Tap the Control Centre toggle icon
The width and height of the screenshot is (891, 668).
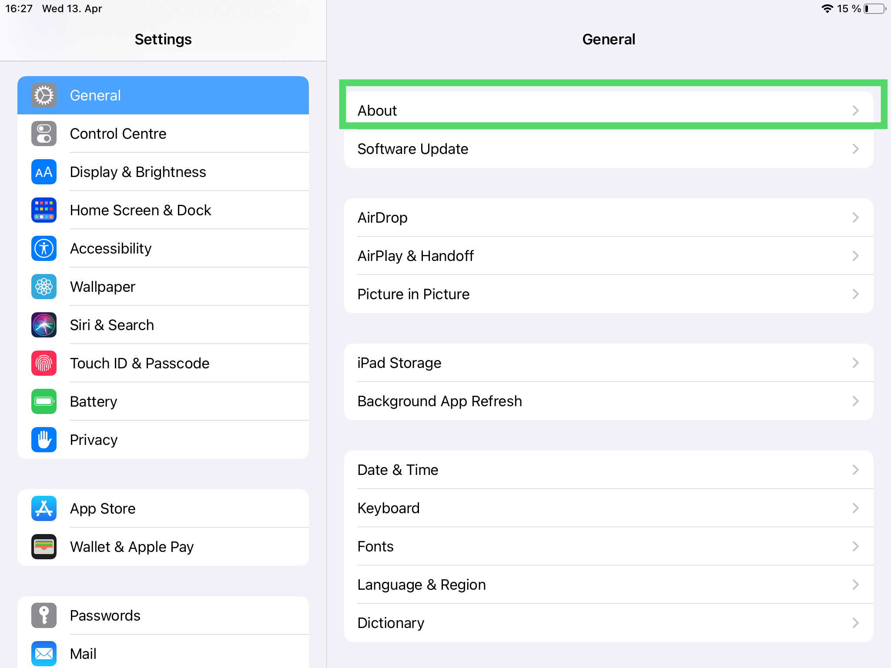click(x=44, y=134)
